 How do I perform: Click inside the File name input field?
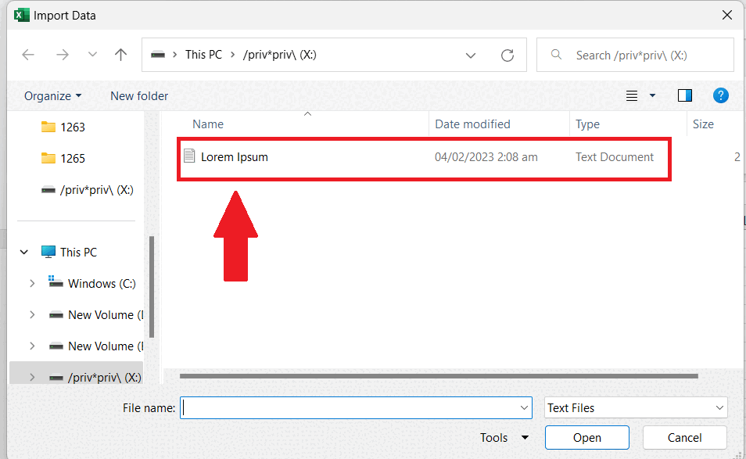point(356,407)
